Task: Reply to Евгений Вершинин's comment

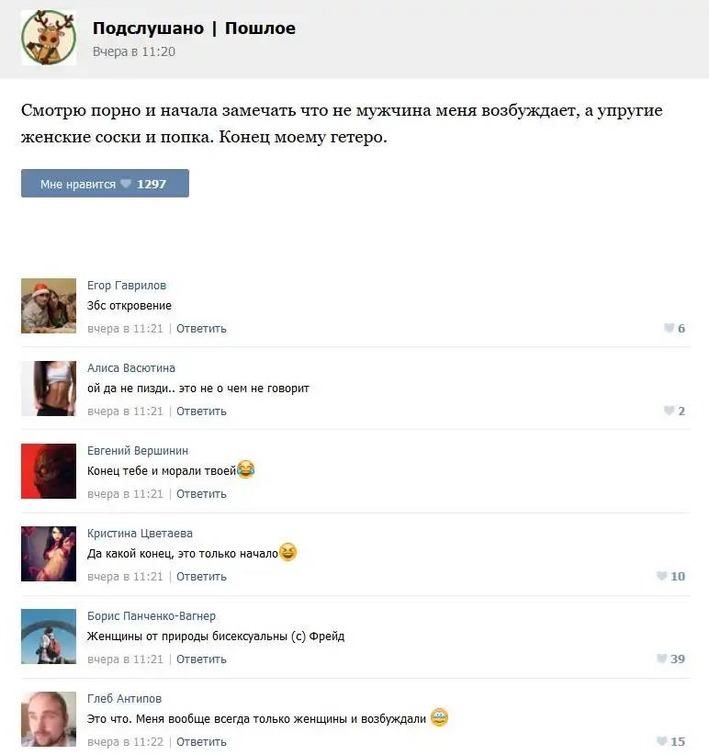Action: pos(201,494)
